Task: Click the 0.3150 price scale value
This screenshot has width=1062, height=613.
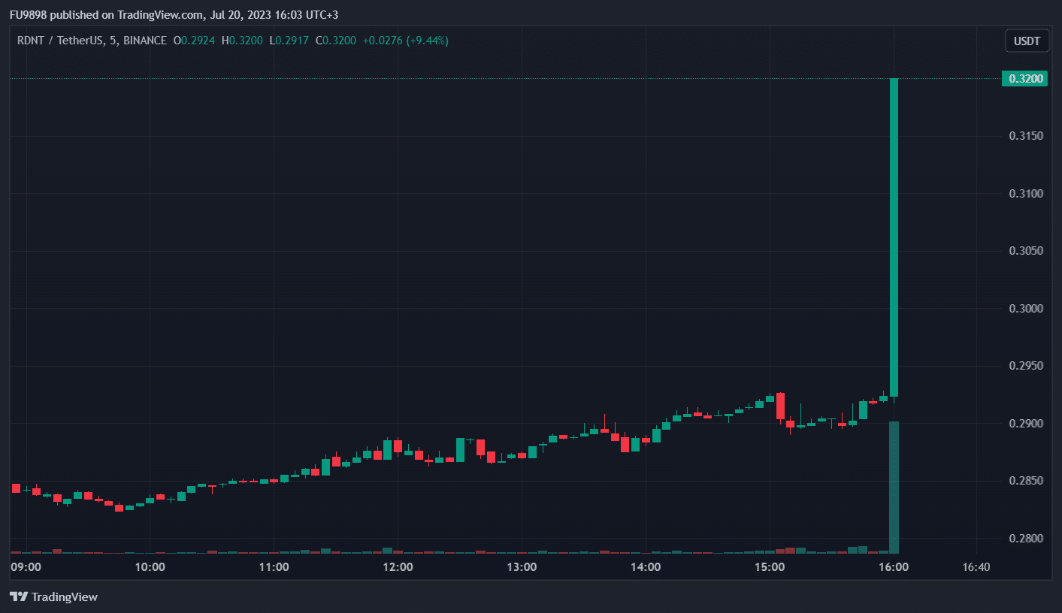Action: coord(1026,136)
